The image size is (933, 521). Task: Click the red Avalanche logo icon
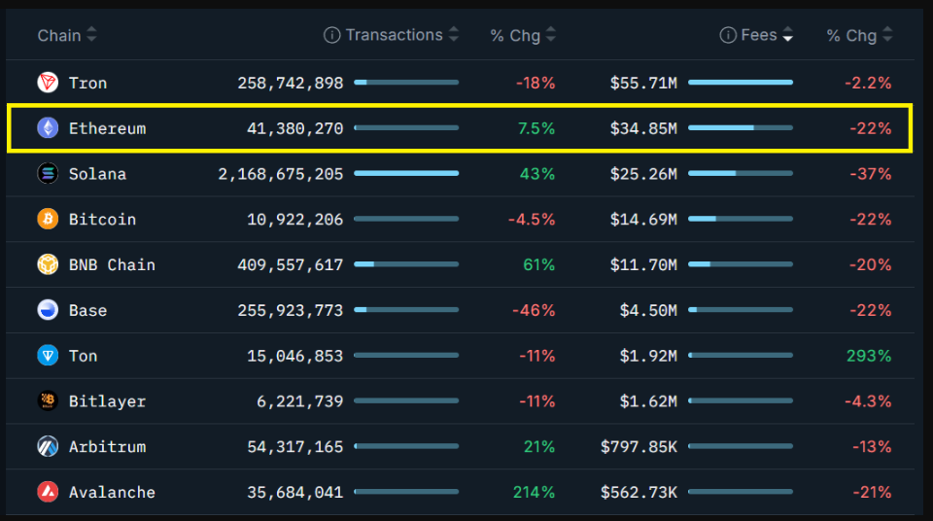[48, 492]
